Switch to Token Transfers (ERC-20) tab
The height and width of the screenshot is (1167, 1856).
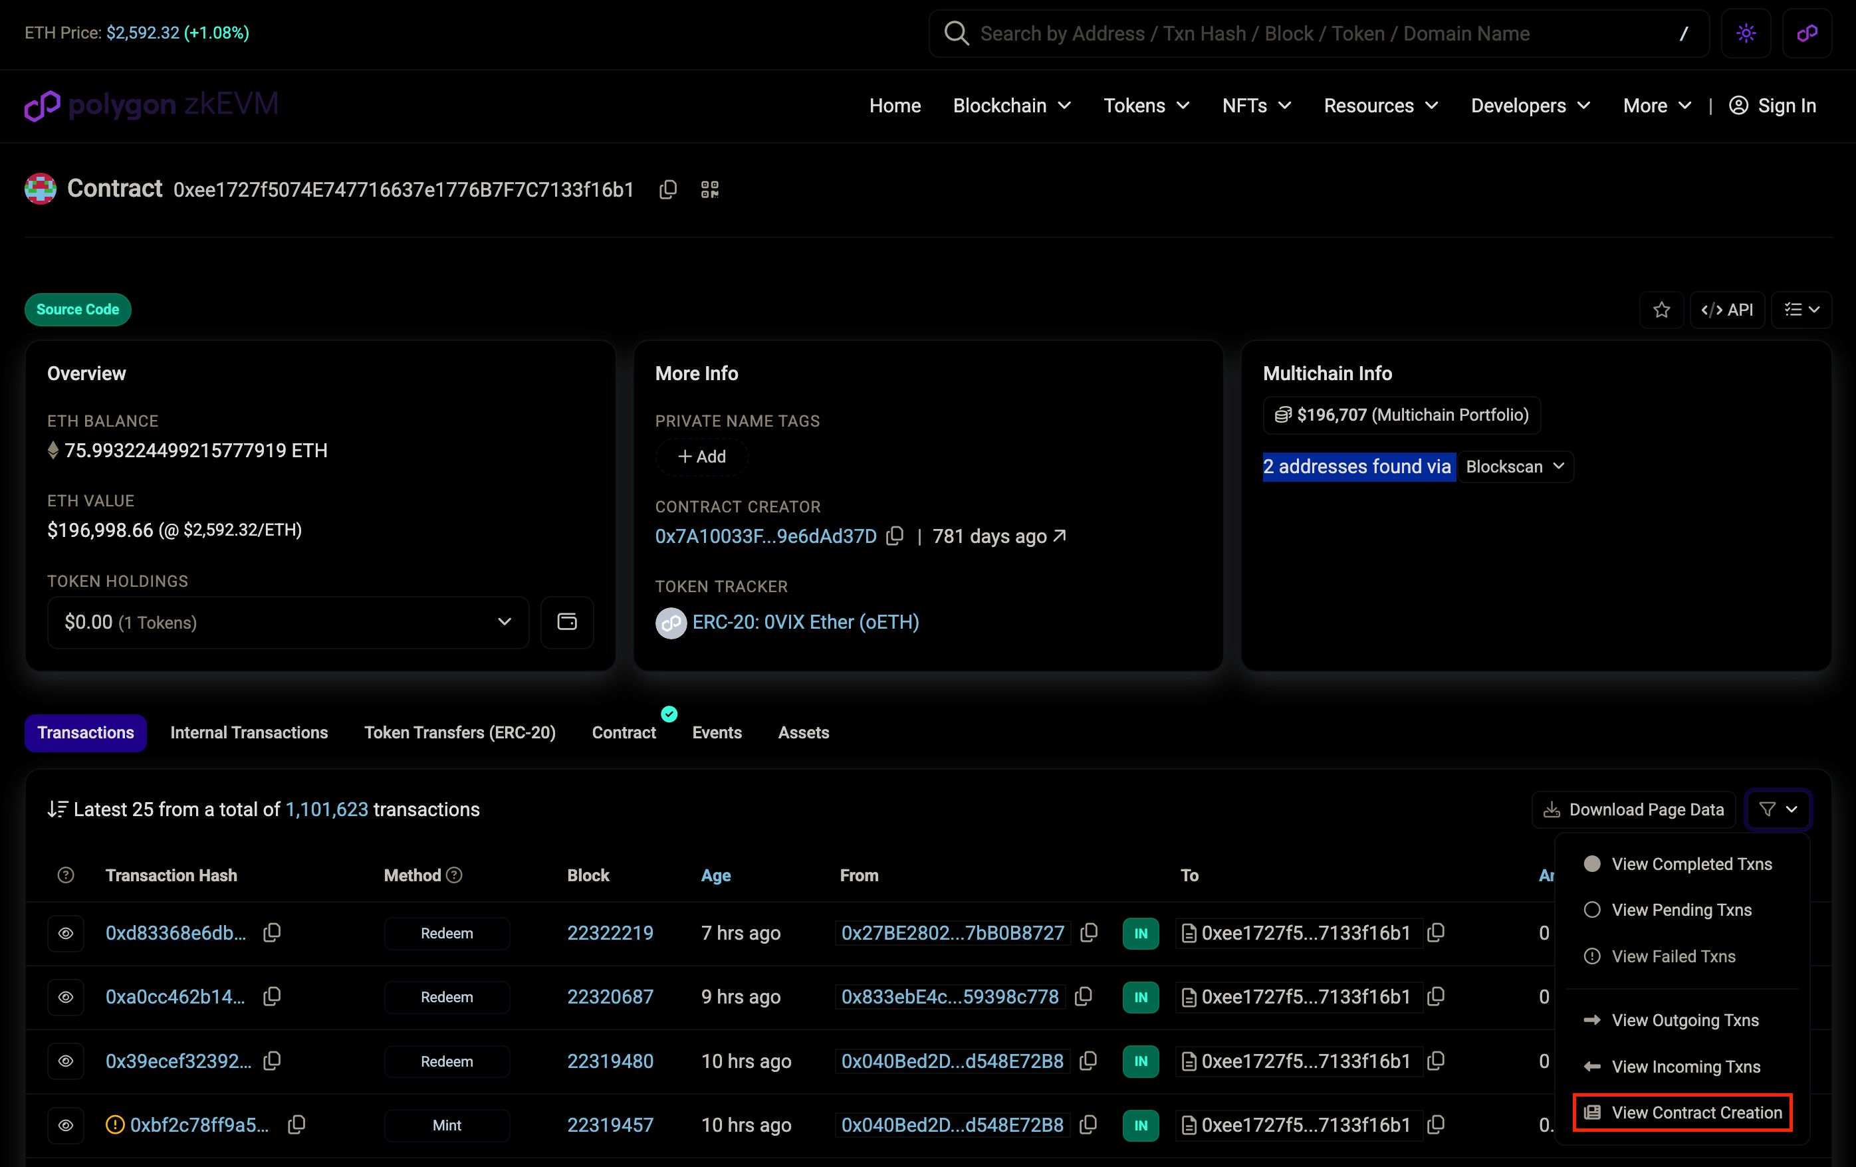click(x=460, y=732)
